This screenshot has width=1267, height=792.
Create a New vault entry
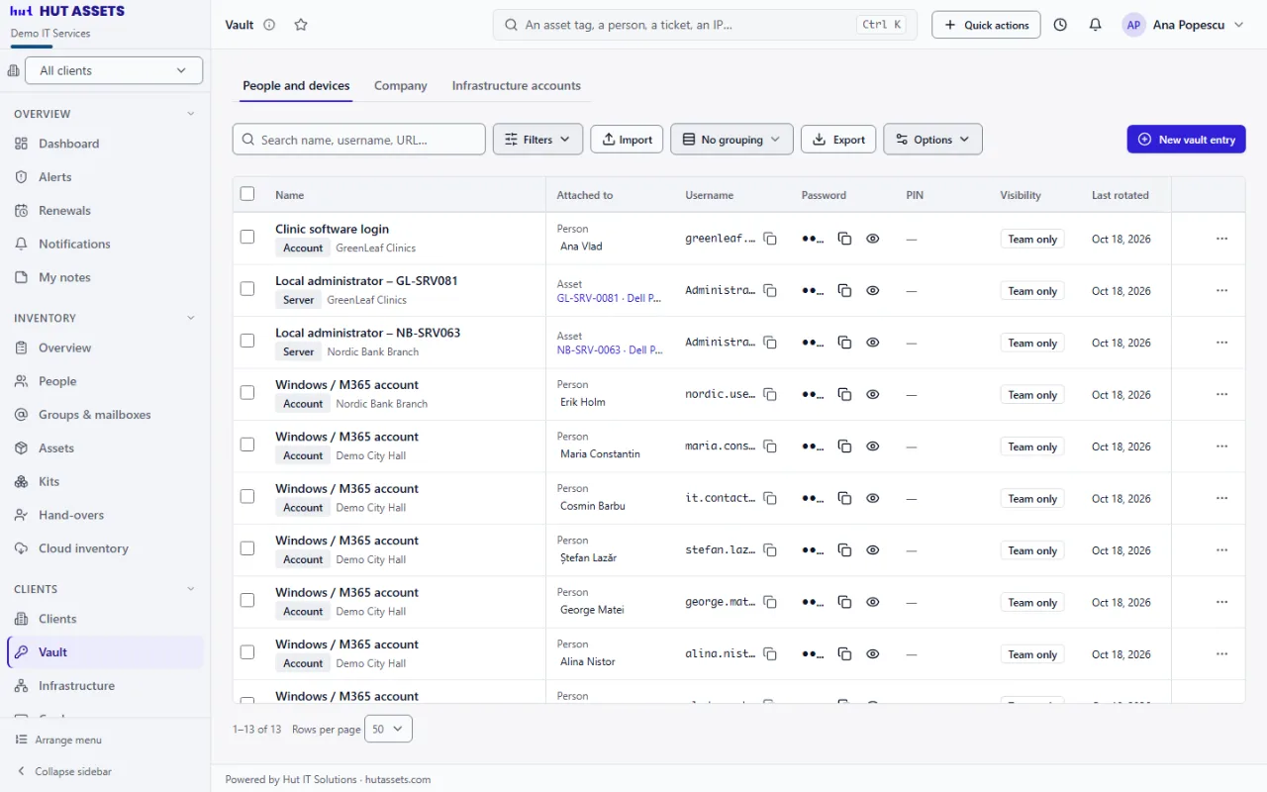coord(1186,140)
